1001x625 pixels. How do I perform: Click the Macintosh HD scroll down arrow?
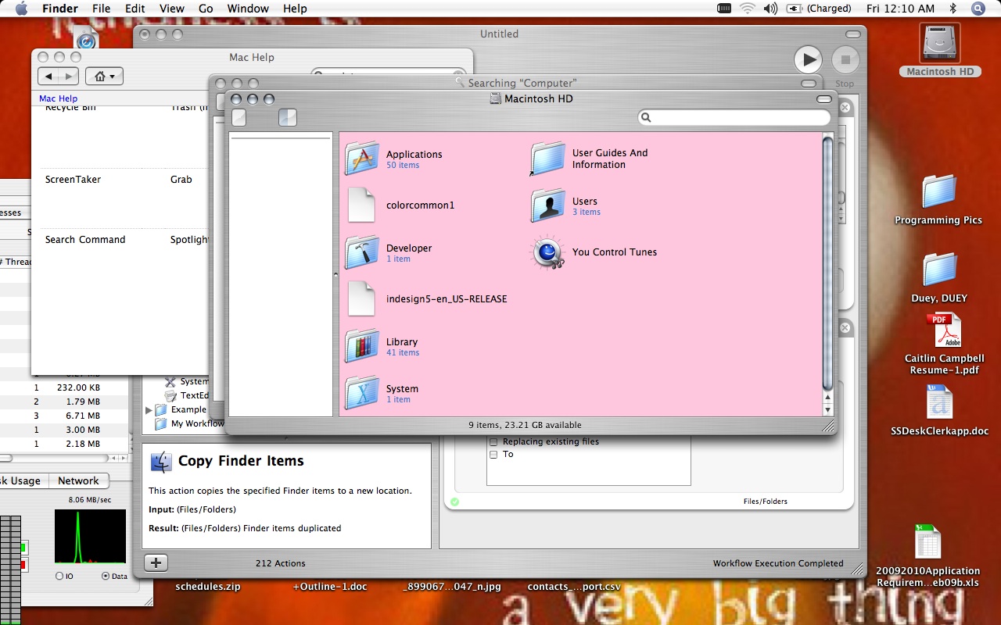click(828, 410)
